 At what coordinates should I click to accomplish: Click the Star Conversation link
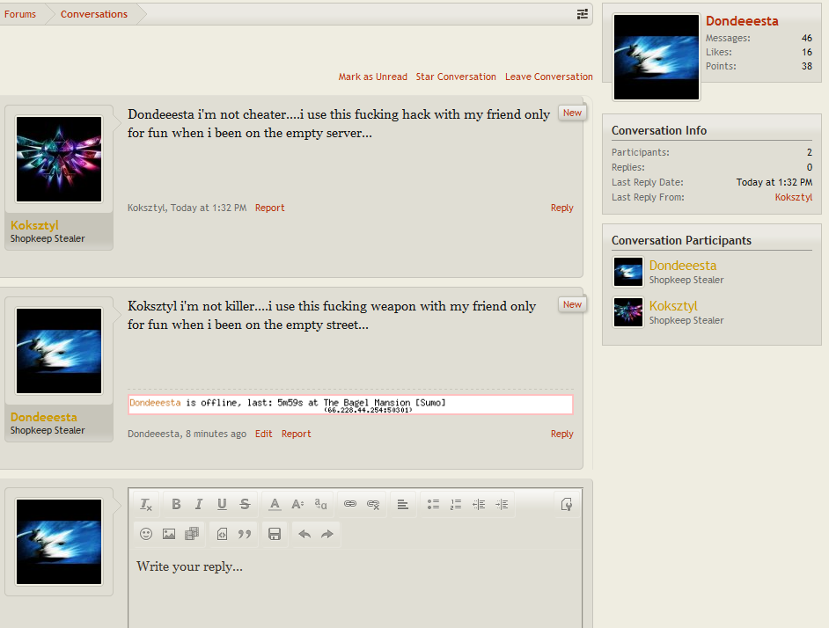coord(456,77)
